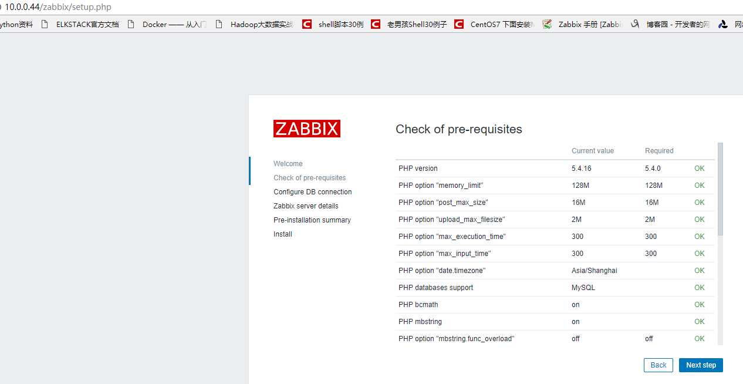Click the MySQL database support value
Viewport: 743px width, 384px height.
583,288
